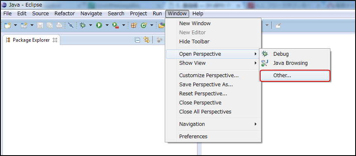This screenshot has height=156, width=356.
Task: Choose Reset Perspective... entry
Action: pos(213,94)
